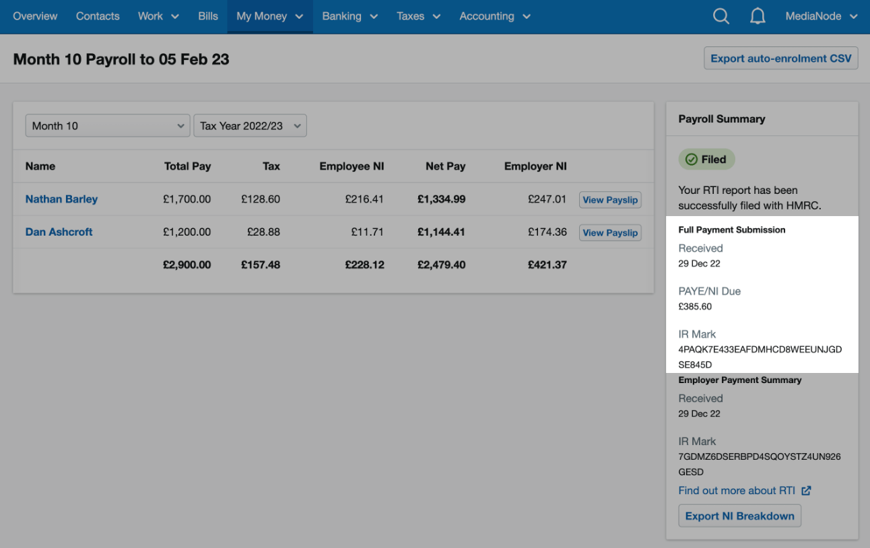The height and width of the screenshot is (548, 870).
Task: Open the search magnifier
Action: pyautogui.click(x=721, y=16)
